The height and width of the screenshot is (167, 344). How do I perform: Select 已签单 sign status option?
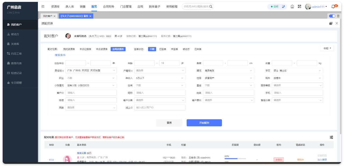(x=163, y=49)
